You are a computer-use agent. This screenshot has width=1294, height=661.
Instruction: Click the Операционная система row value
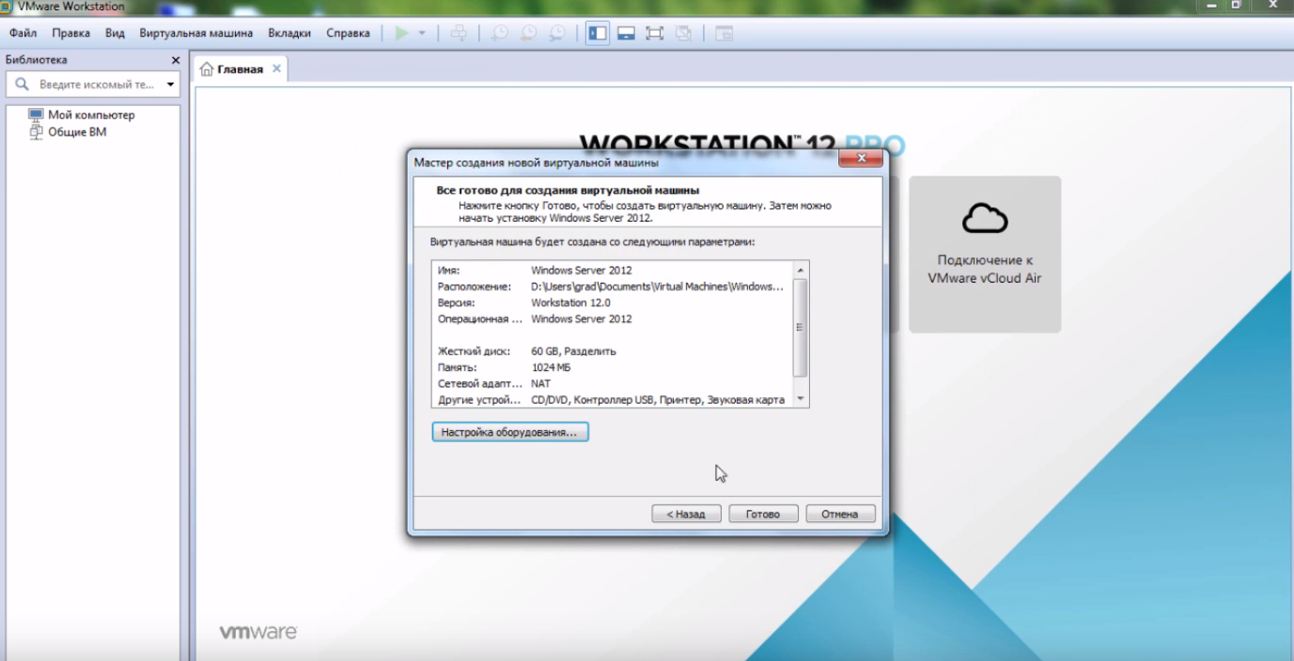(582, 318)
